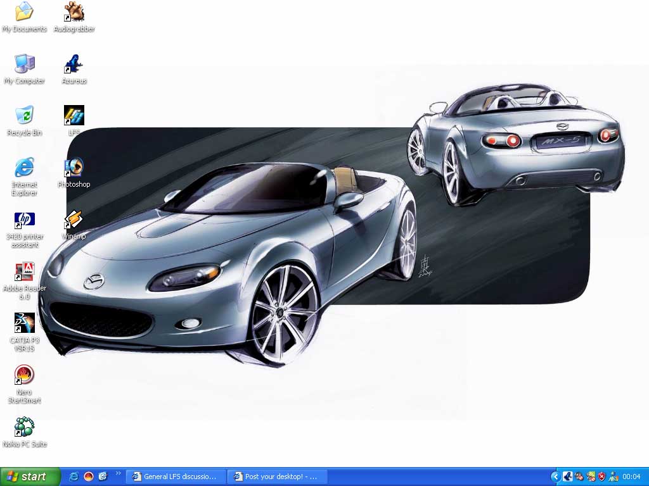The height and width of the screenshot is (486, 649).
Task: Select the CATIA P3 V5R15 shortcut
Action: tap(25, 333)
